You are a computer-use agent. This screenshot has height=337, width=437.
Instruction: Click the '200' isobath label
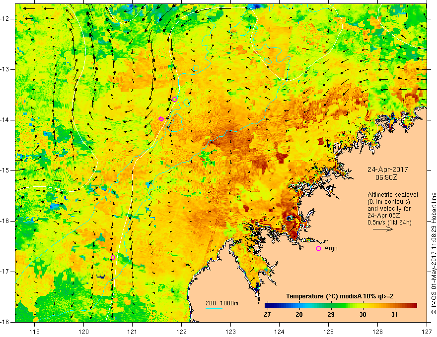[x=211, y=303]
